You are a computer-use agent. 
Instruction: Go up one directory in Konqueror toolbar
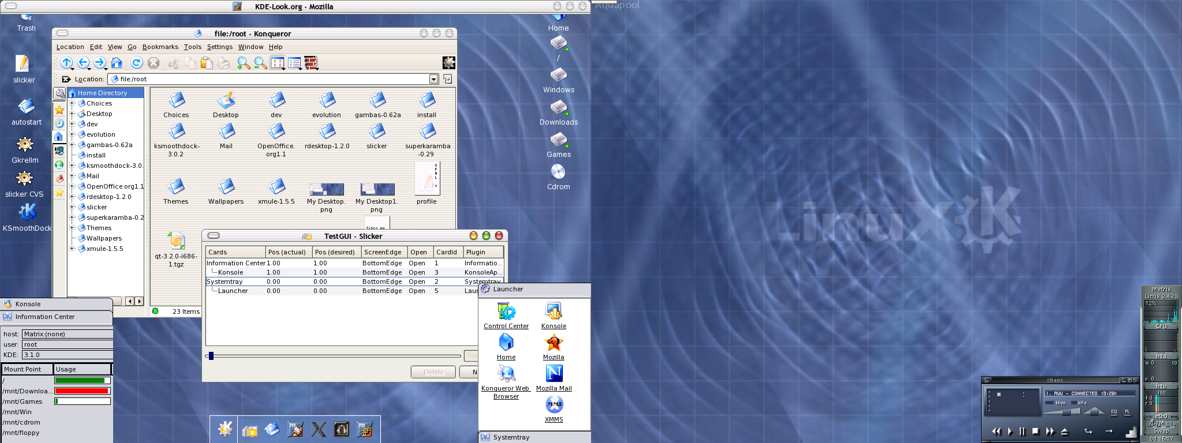[x=66, y=63]
